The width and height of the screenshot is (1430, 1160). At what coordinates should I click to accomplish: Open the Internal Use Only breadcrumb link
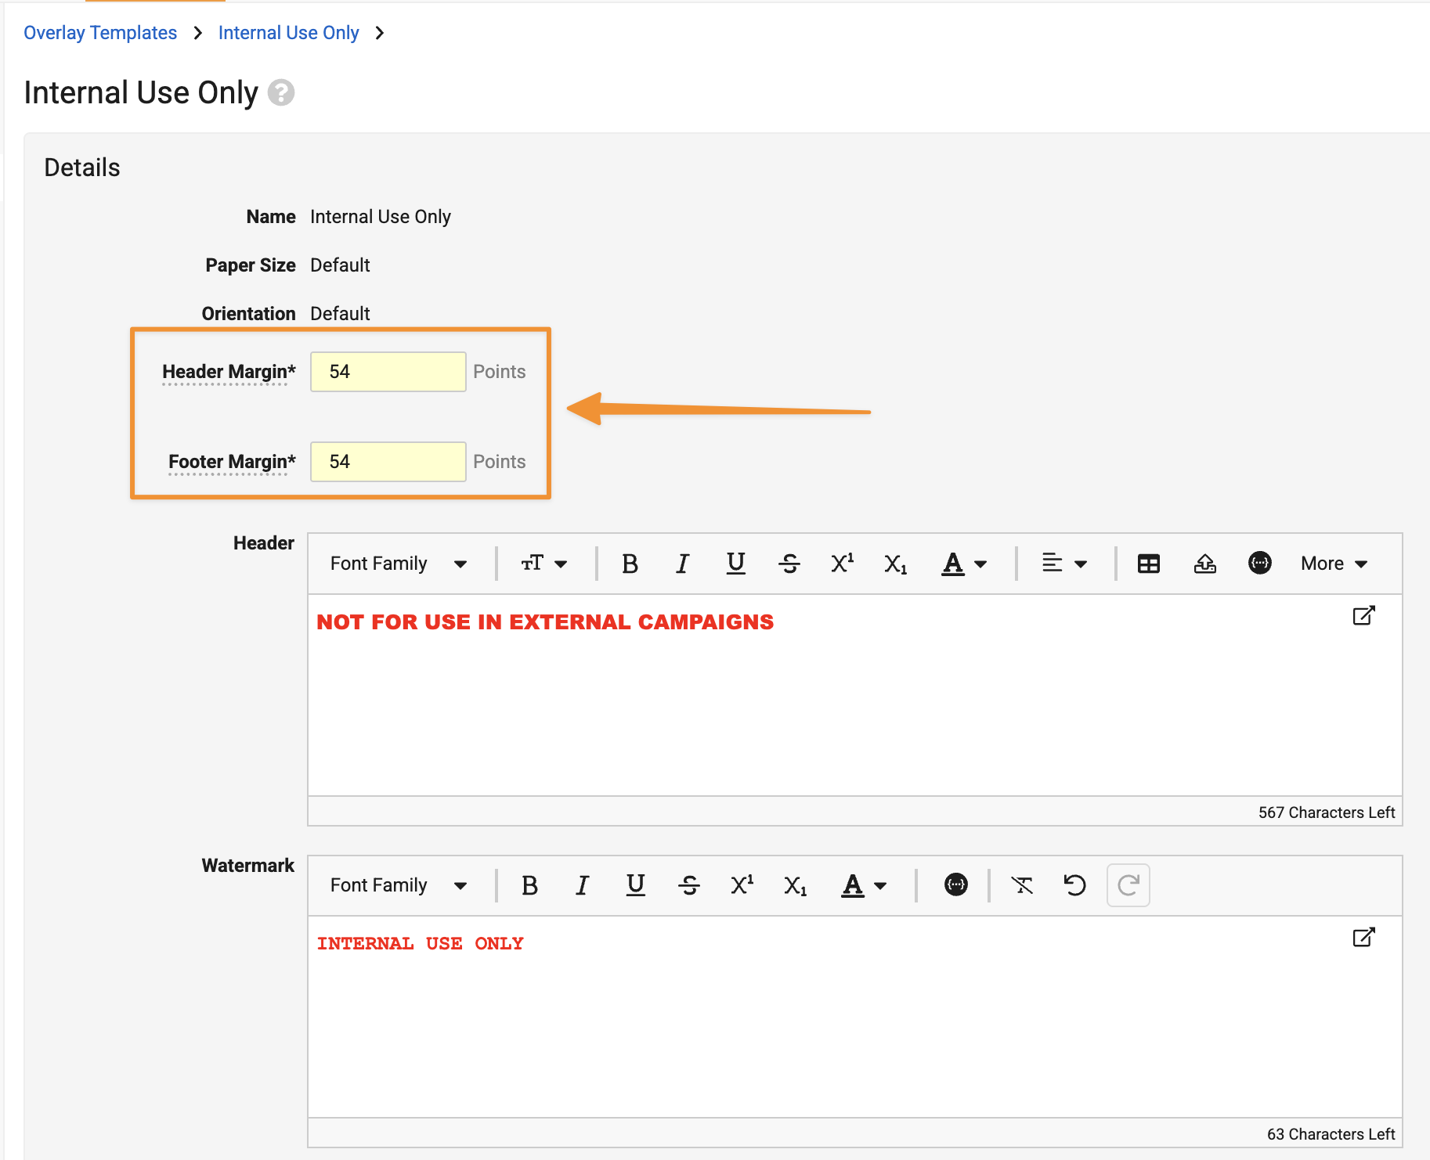(288, 33)
